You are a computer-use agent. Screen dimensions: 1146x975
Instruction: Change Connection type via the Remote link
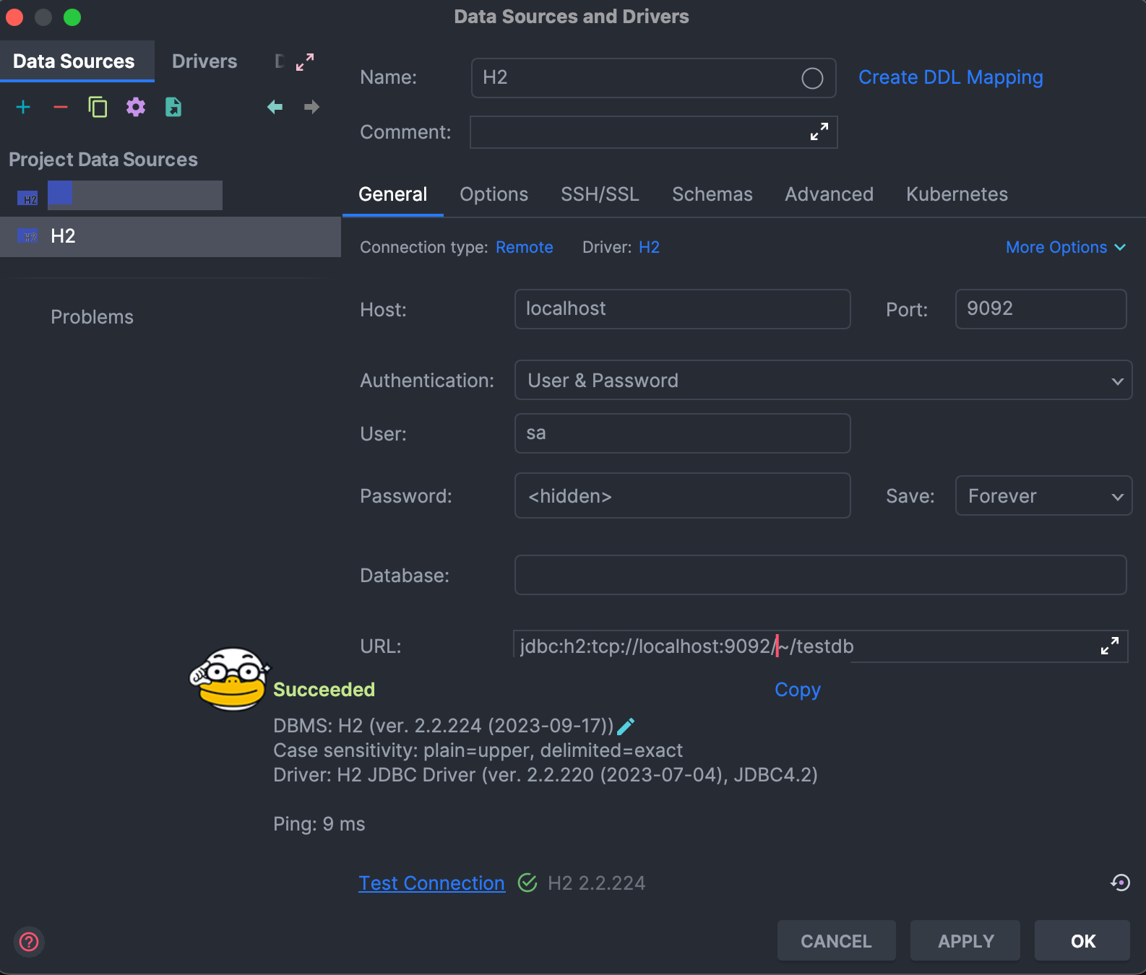pos(525,247)
